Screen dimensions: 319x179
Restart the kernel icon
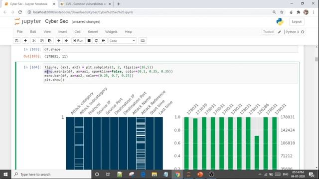pyautogui.click(x=96, y=41)
